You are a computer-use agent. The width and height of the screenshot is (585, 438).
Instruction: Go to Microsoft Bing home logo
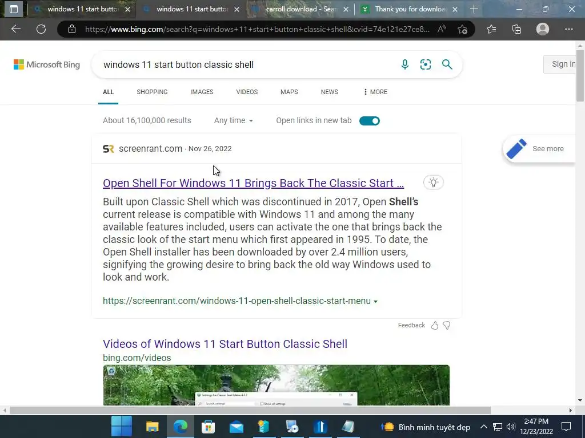(x=47, y=64)
